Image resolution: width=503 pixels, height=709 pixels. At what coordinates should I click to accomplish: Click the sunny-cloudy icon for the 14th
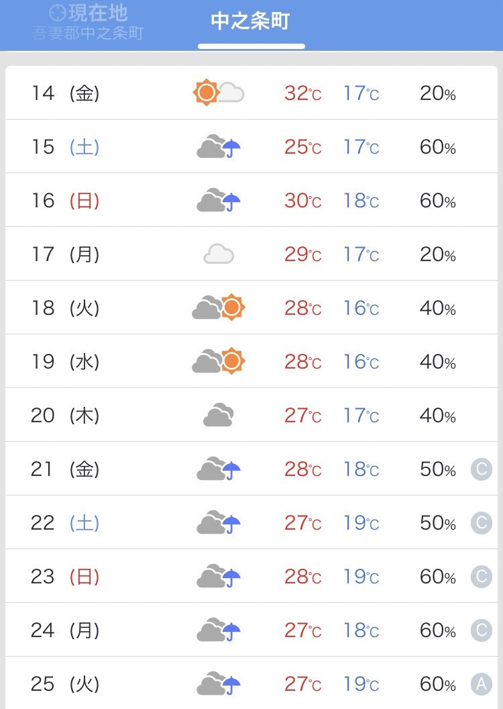219,93
